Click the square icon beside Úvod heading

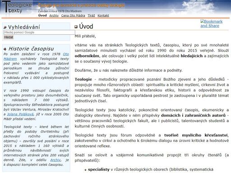76,27
